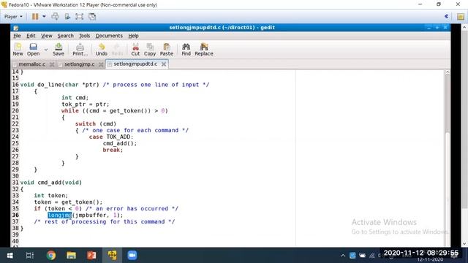The image size is (468, 263).
Task: Click the blue double-arrow icon at VMware toolbar right
Action: coord(446,16)
